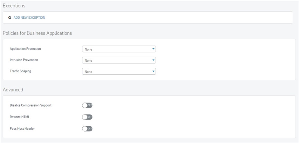The height and width of the screenshot is (143, 299).
Task: Enable the Rewrite HTML switch
Action: 87,117
